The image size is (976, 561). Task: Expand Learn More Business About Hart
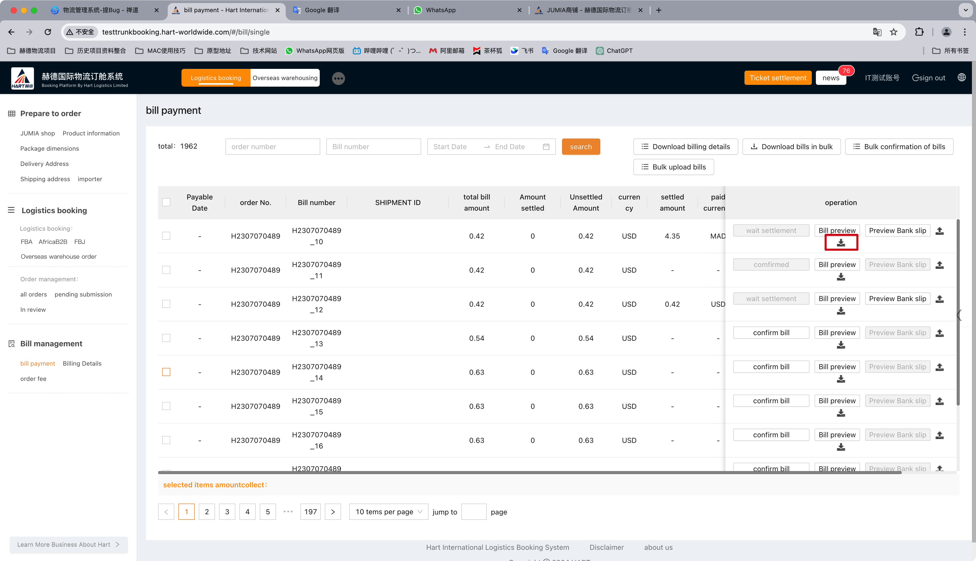(x=69, y=544)
